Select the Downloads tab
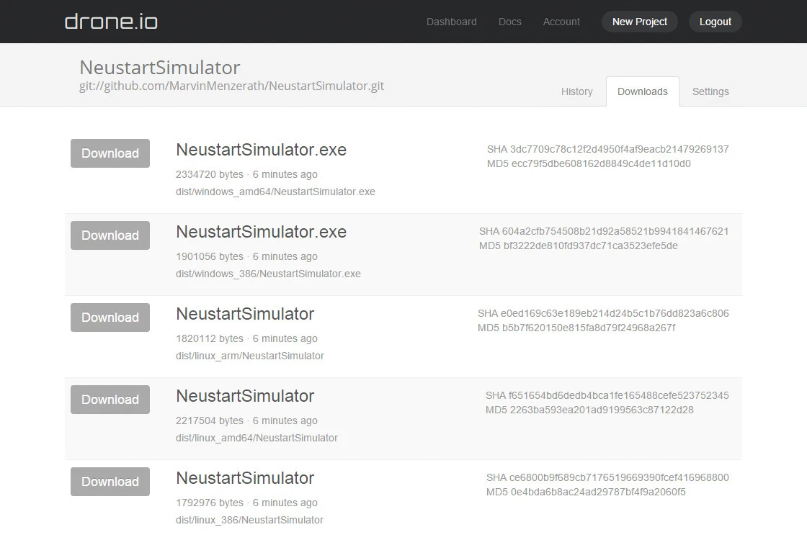Image resolution: width=807 pixels, height=540 pixels. click(x=642, y=91)
